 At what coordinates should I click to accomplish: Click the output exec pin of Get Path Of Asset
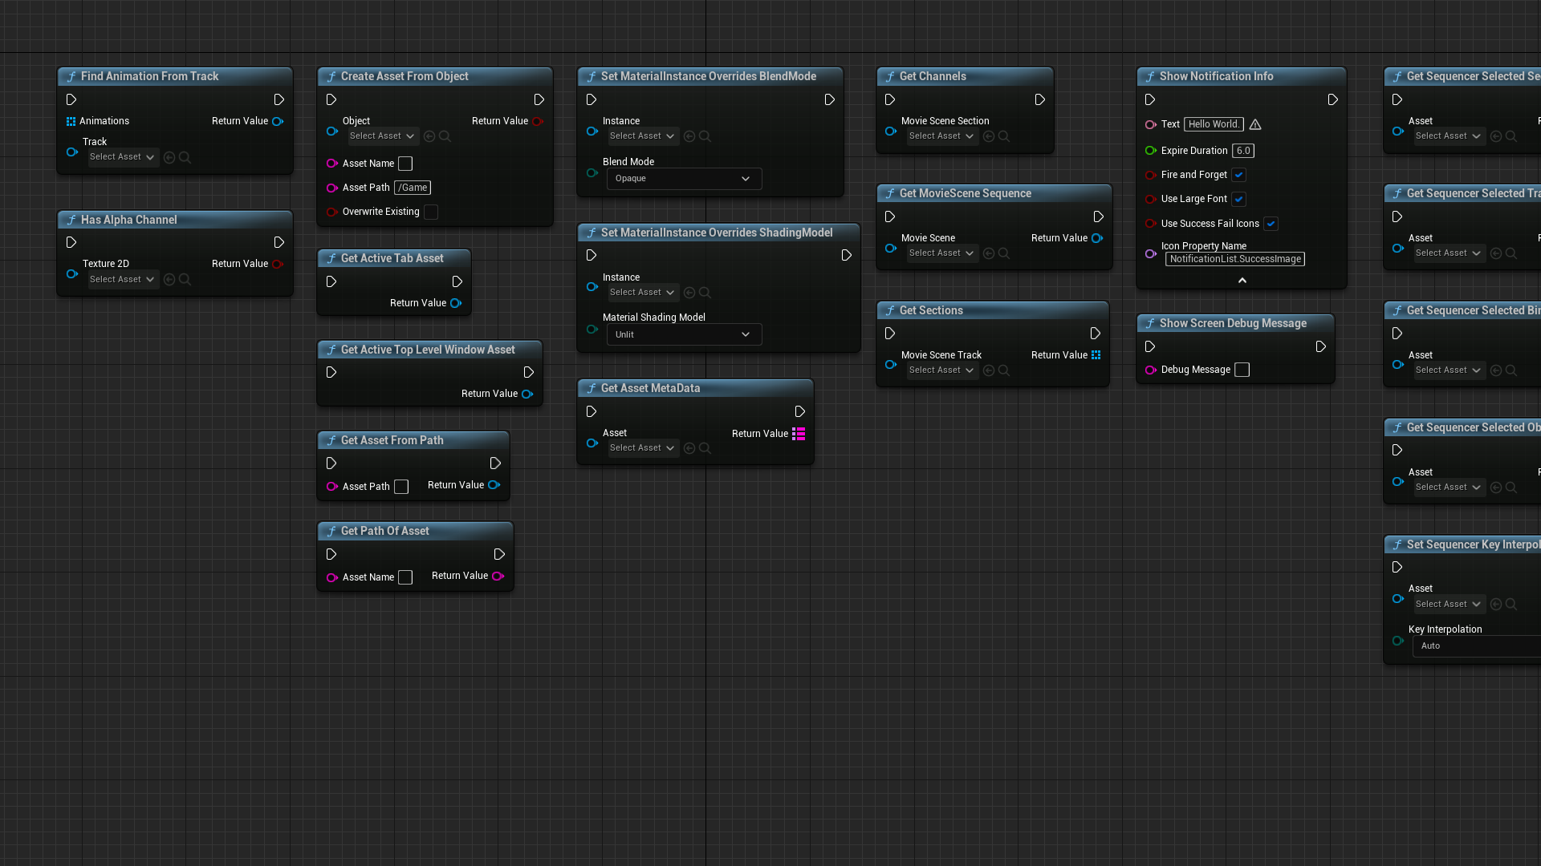[499, 555]
